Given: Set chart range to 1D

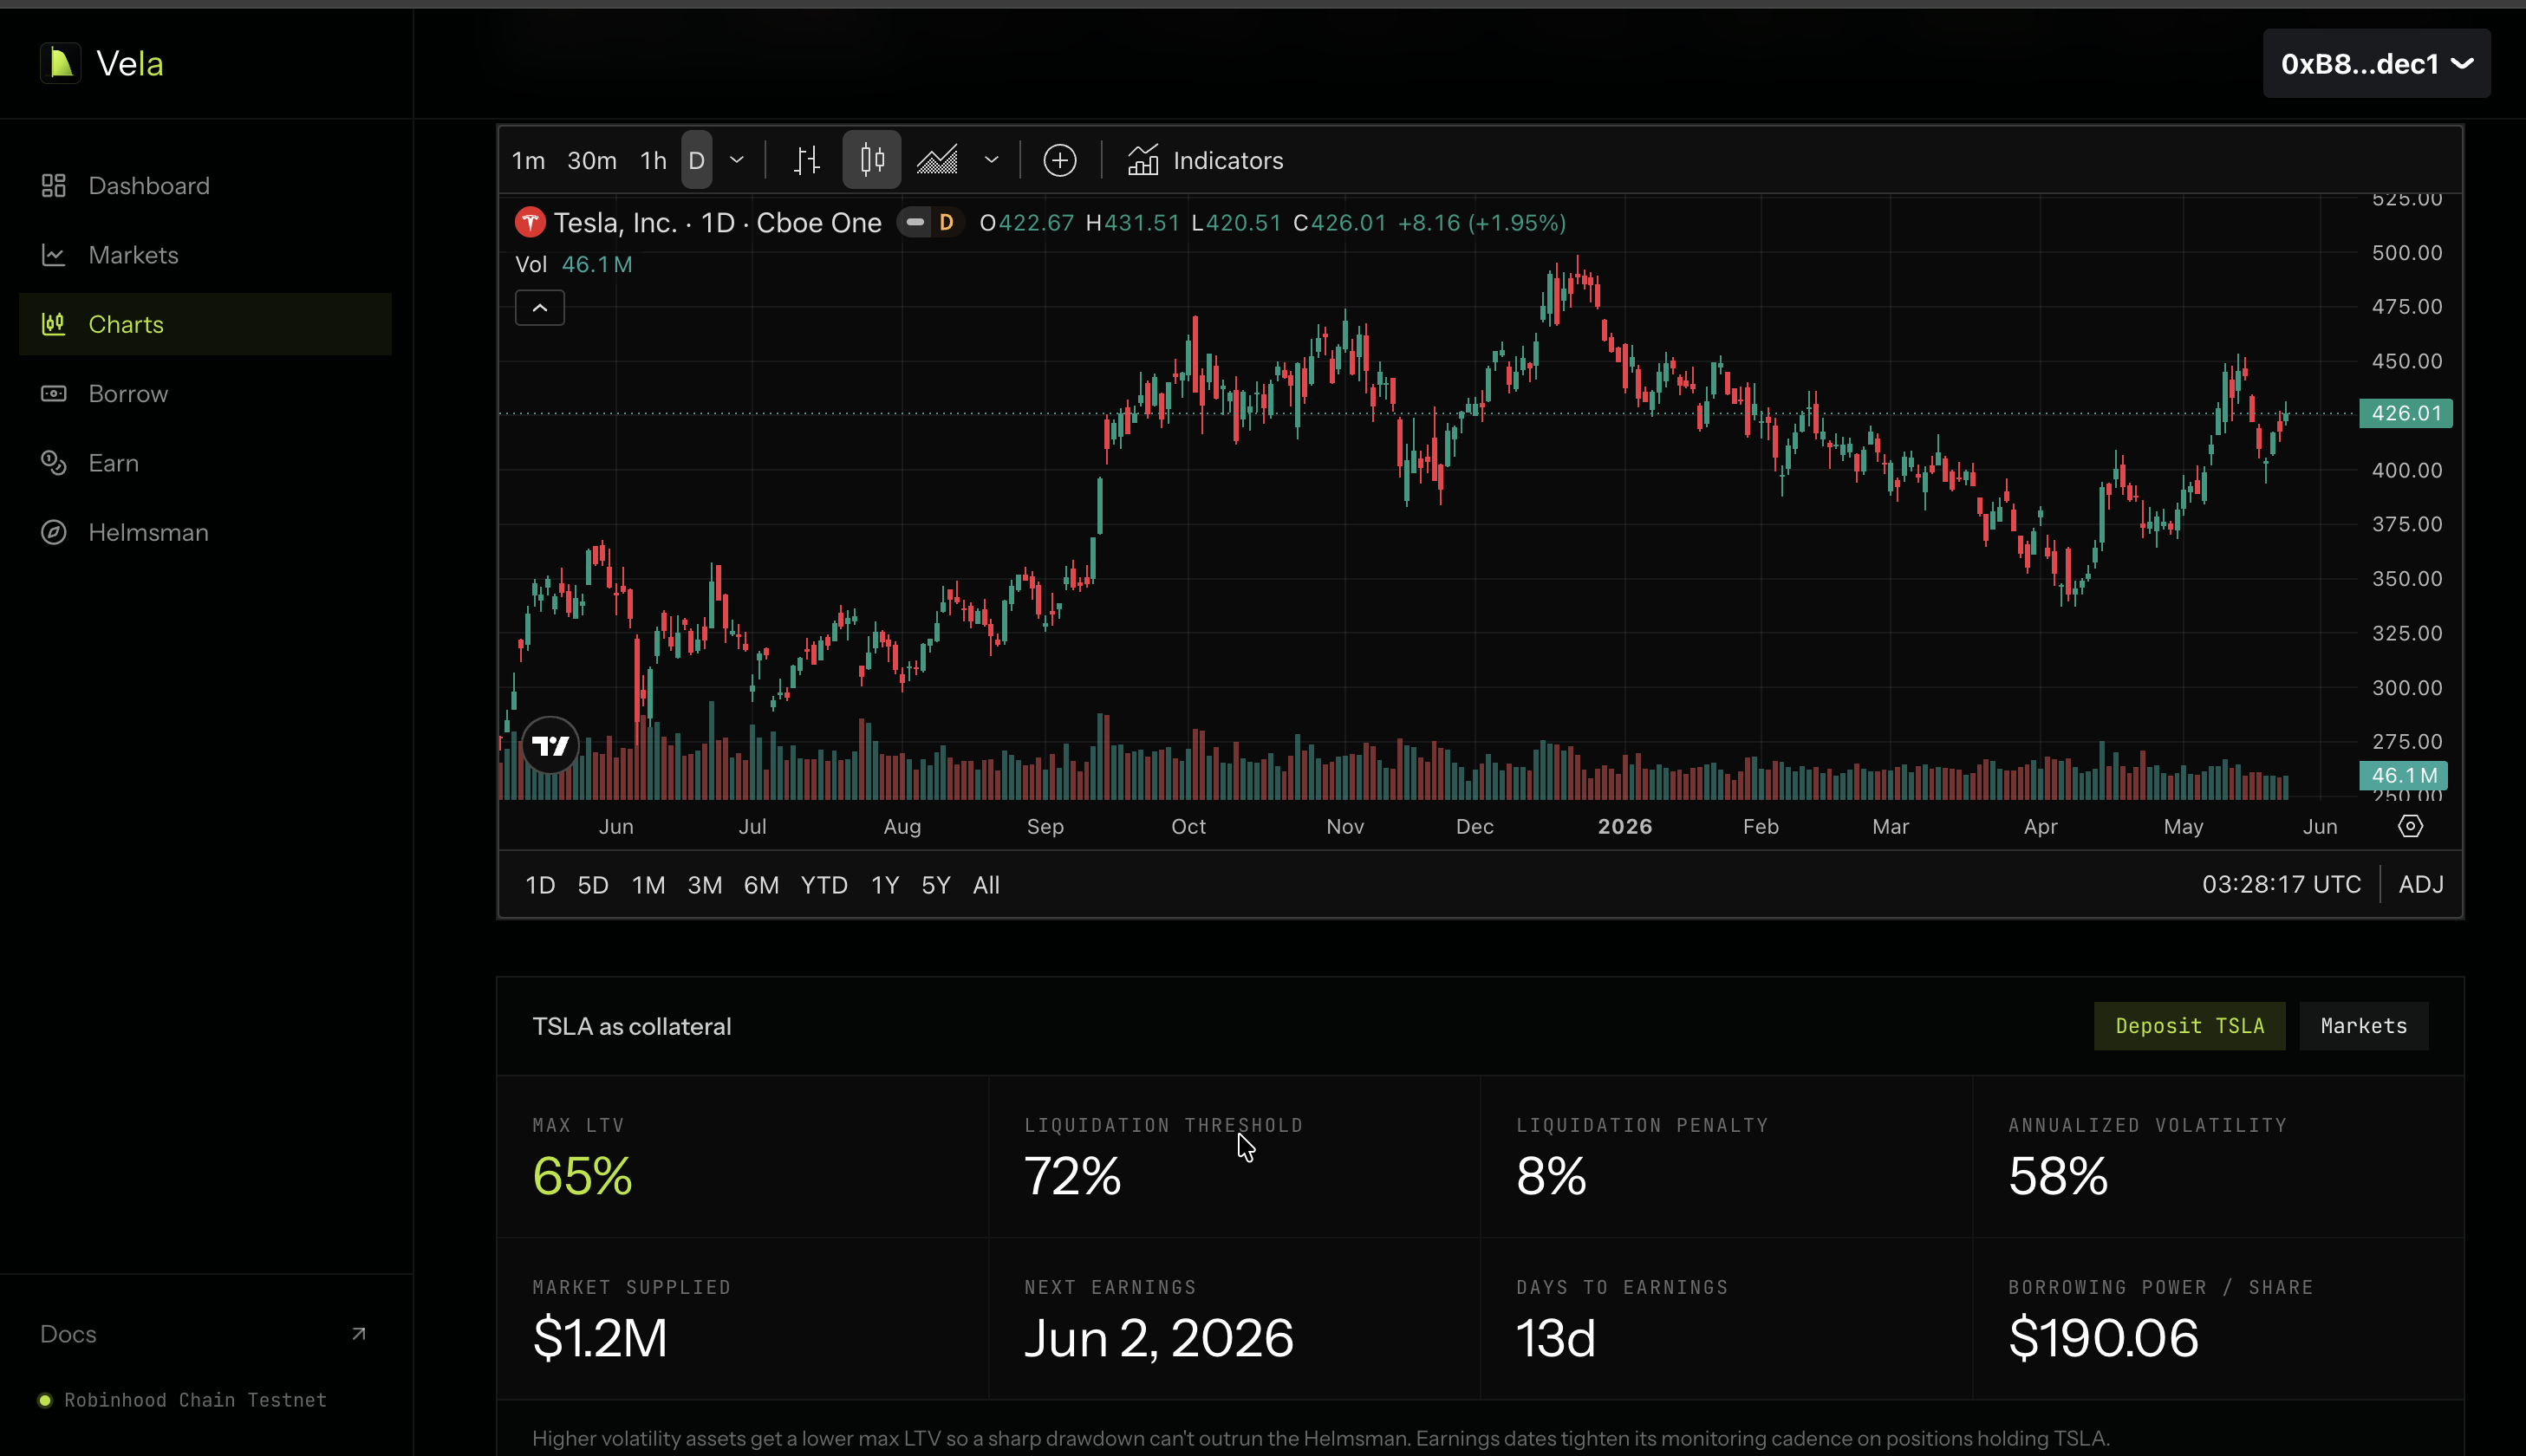Looking at the screenshot, I should pyautogui.click(x=540, y=886).
